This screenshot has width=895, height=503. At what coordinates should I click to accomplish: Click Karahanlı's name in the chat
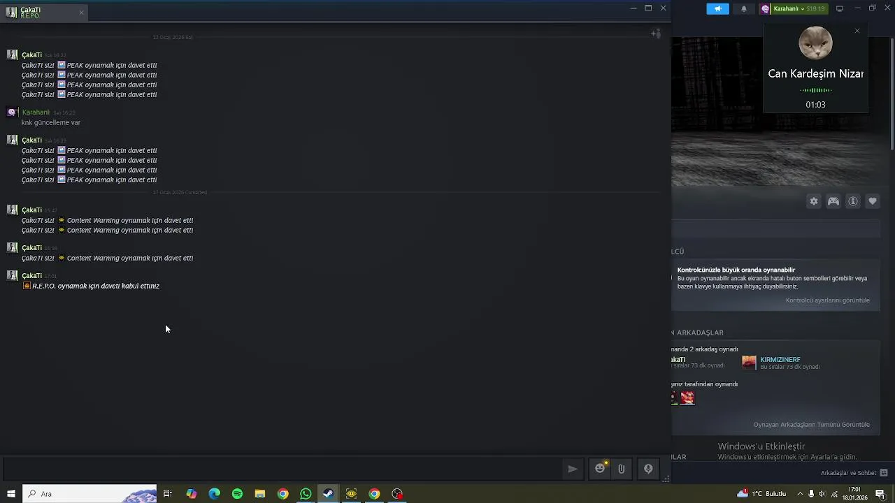[36, 112]
